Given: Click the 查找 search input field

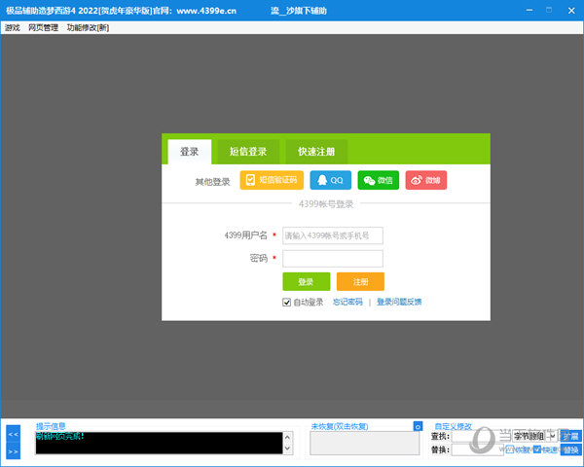Looking at the screenshot, I should point(481,436).
